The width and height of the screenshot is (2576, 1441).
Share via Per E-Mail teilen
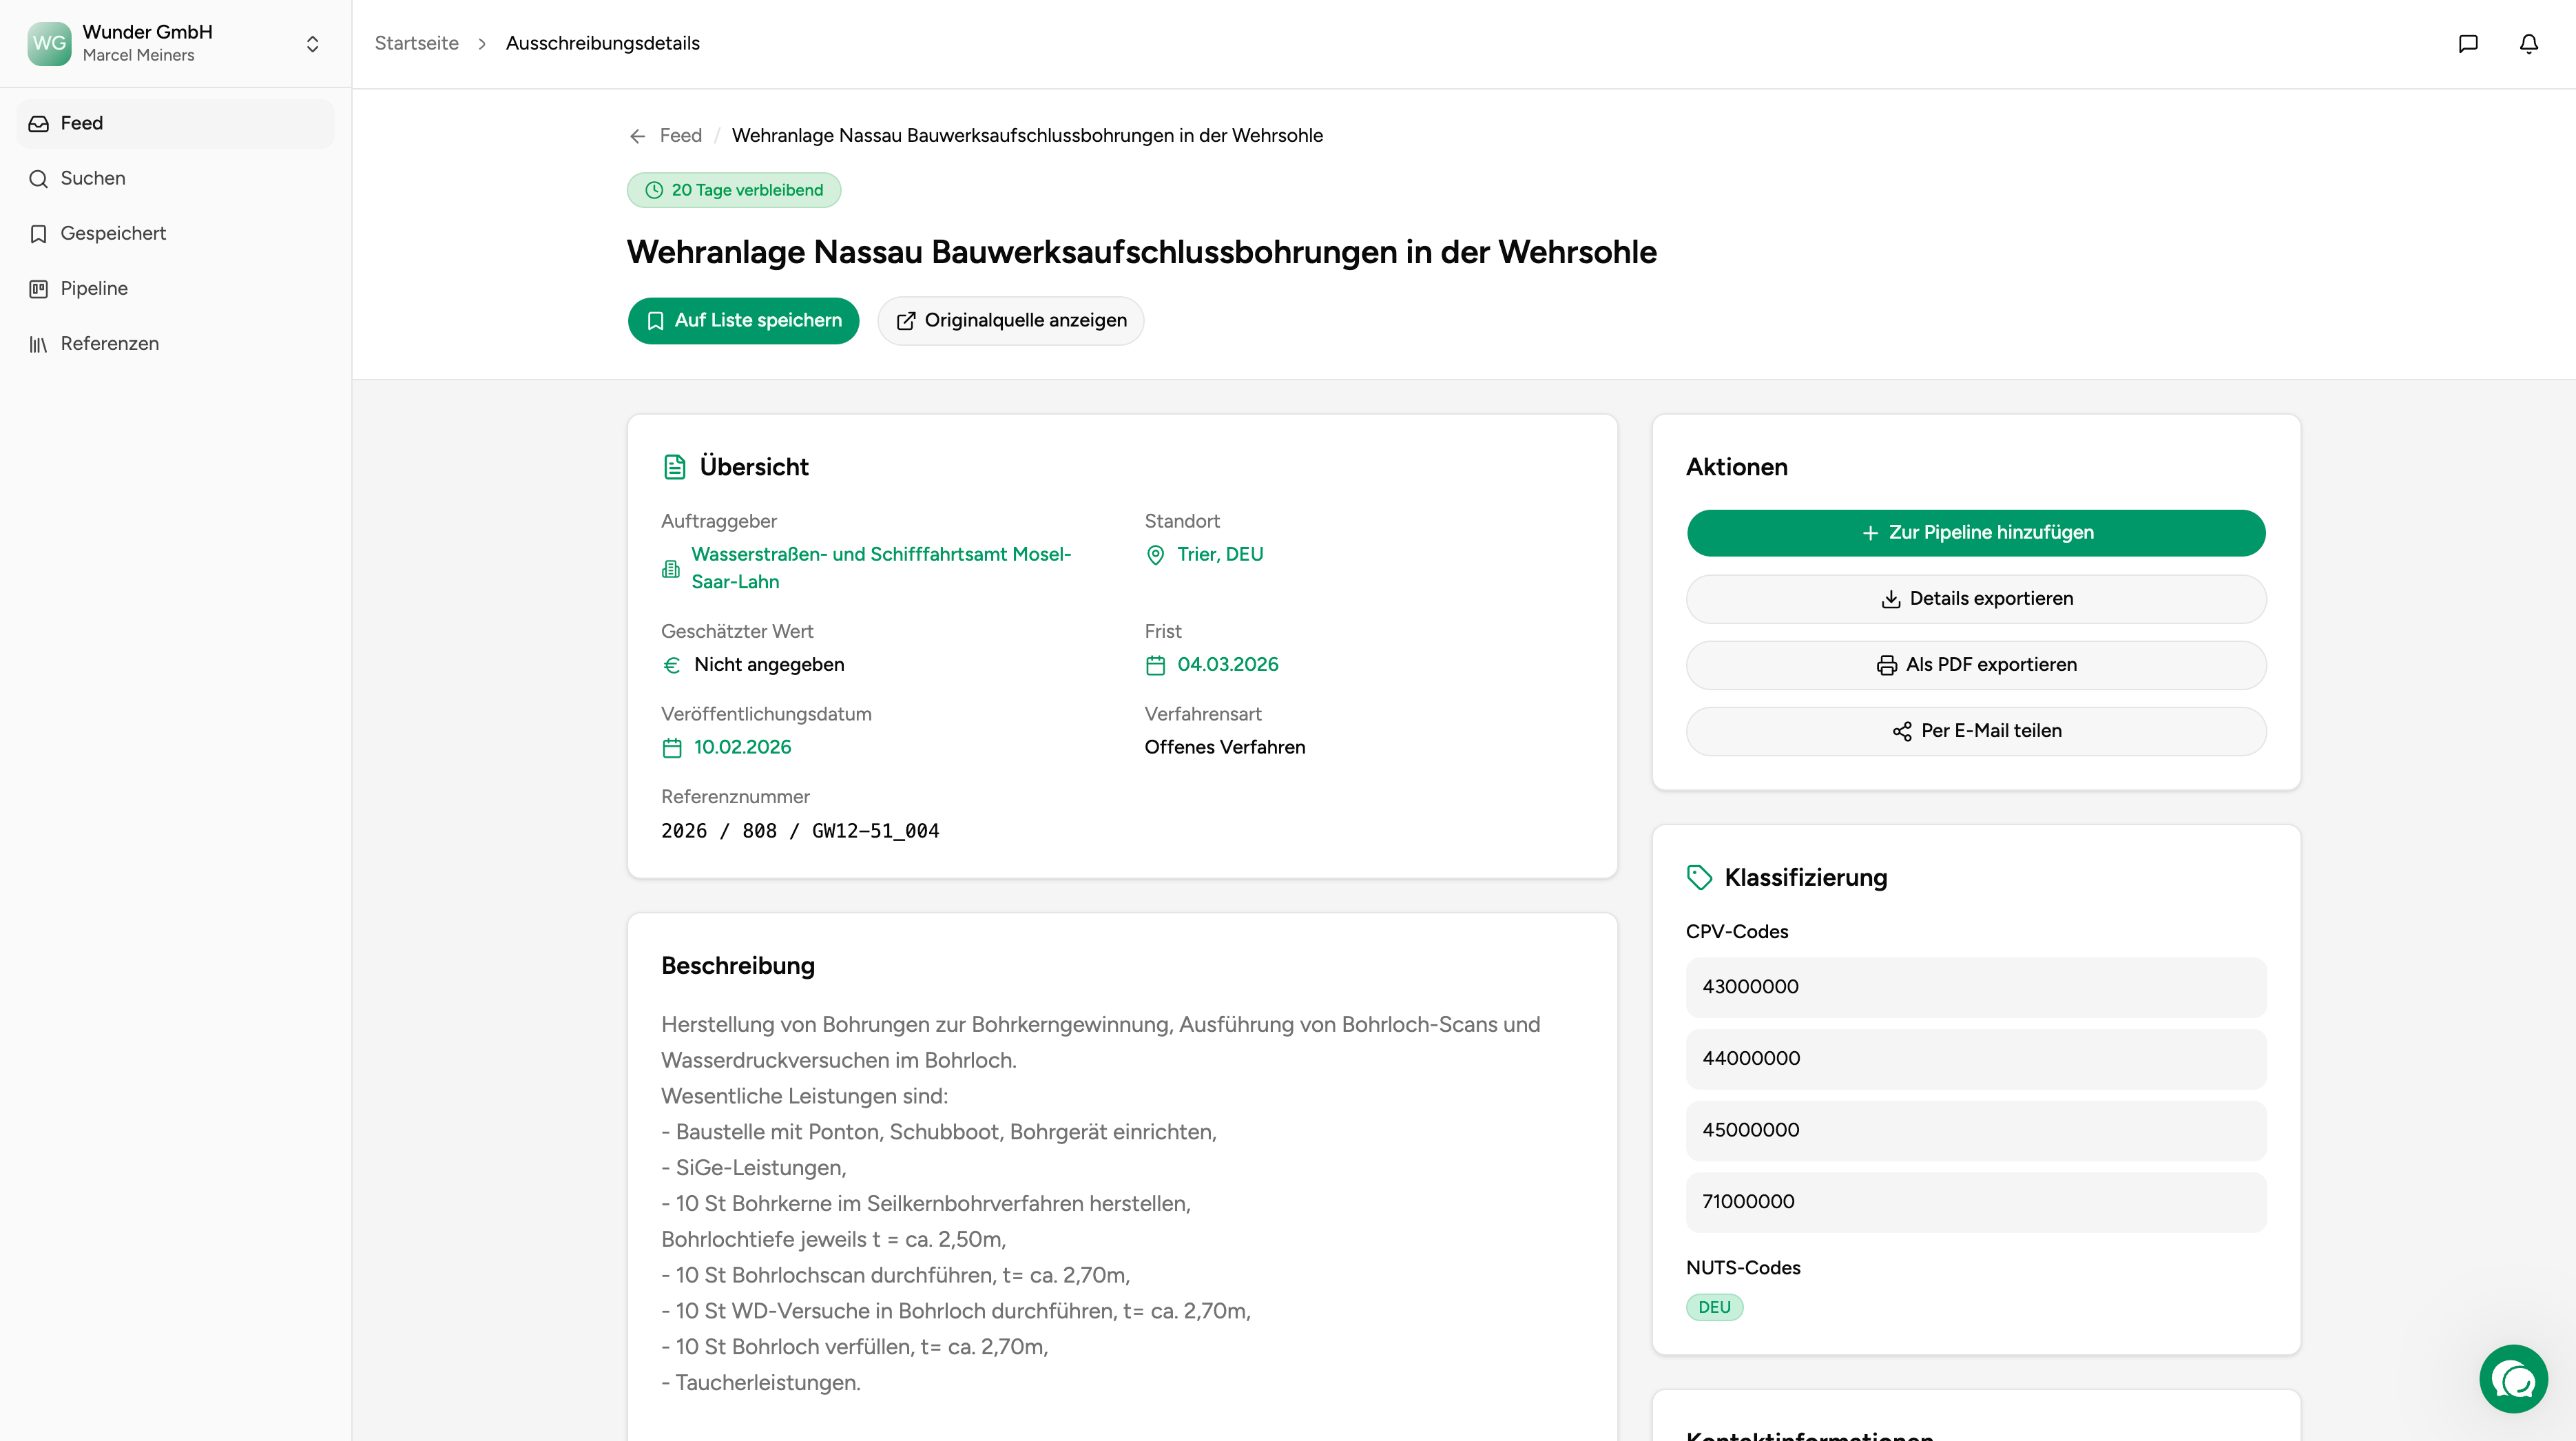tap(1975, 730)
